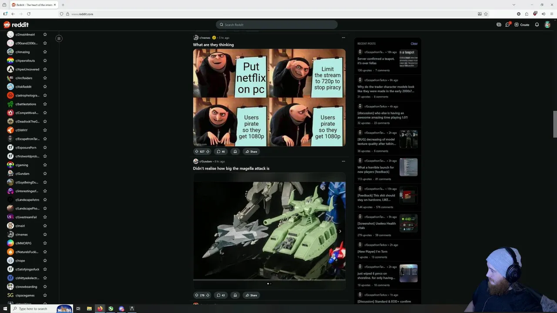Open recent post 'Server confirmed a teapot'
557x313 pixels.
(x=376, y=61)
